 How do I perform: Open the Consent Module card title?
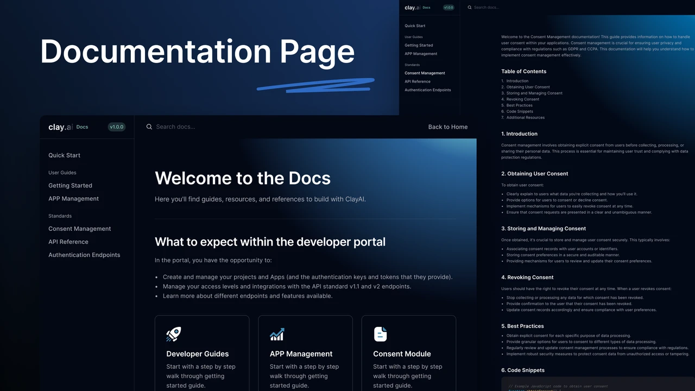click(402, 354)
